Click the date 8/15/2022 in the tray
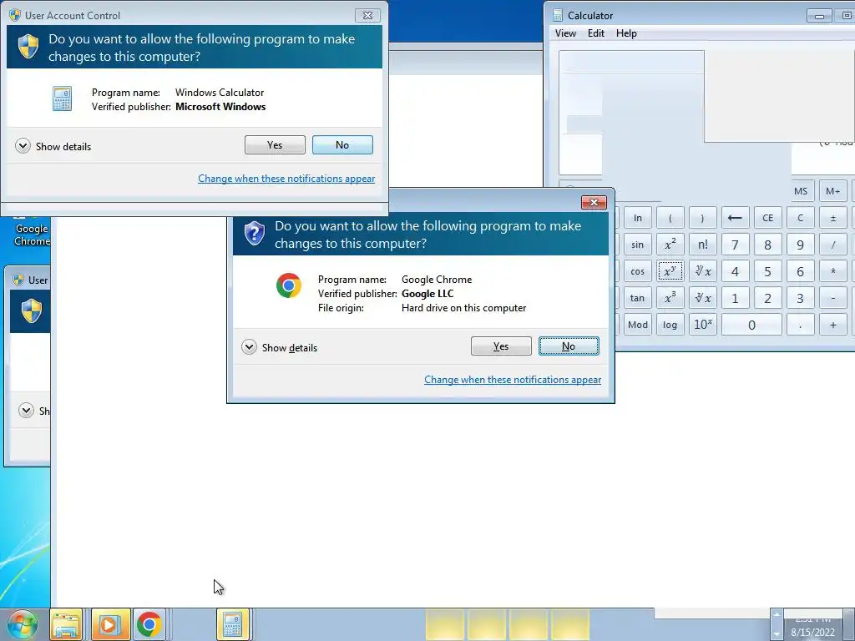The image size is (855, 641). 812,633
